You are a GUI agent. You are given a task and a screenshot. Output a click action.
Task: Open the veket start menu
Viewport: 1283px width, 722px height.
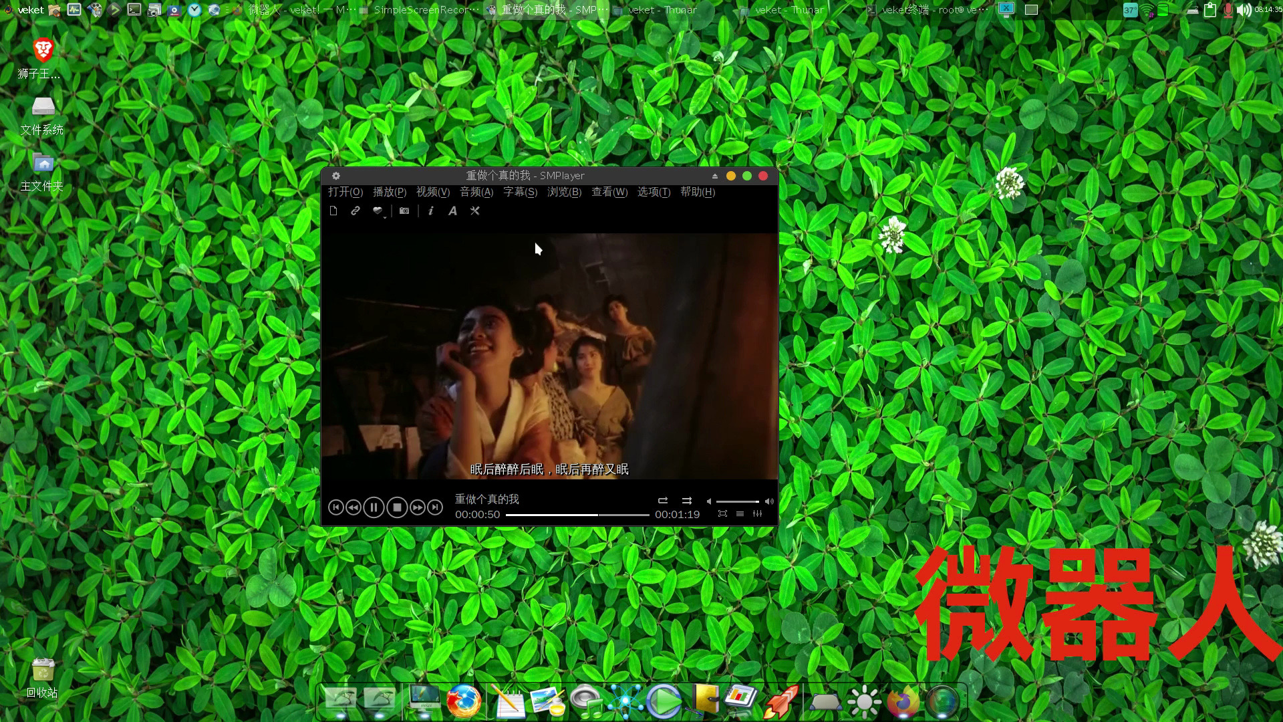25,9
